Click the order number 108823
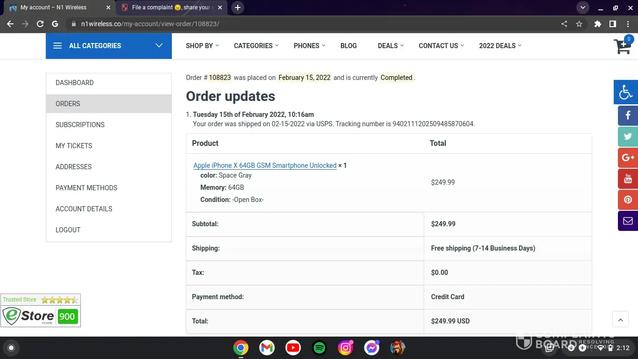This screenshot has height=359, width=638. (220, 78)
